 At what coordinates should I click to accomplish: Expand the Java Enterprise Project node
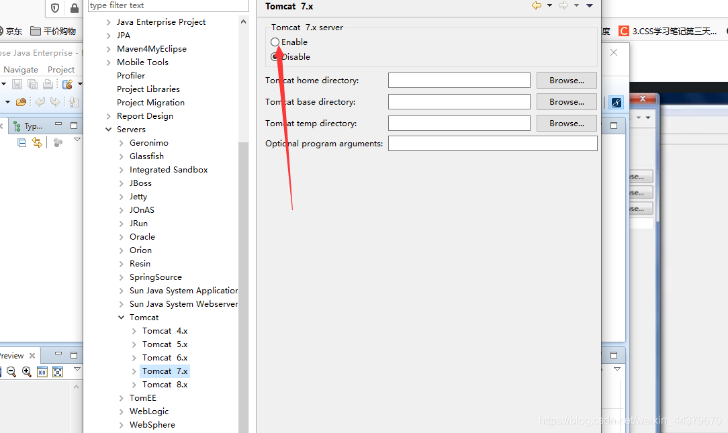click(108, 22)
